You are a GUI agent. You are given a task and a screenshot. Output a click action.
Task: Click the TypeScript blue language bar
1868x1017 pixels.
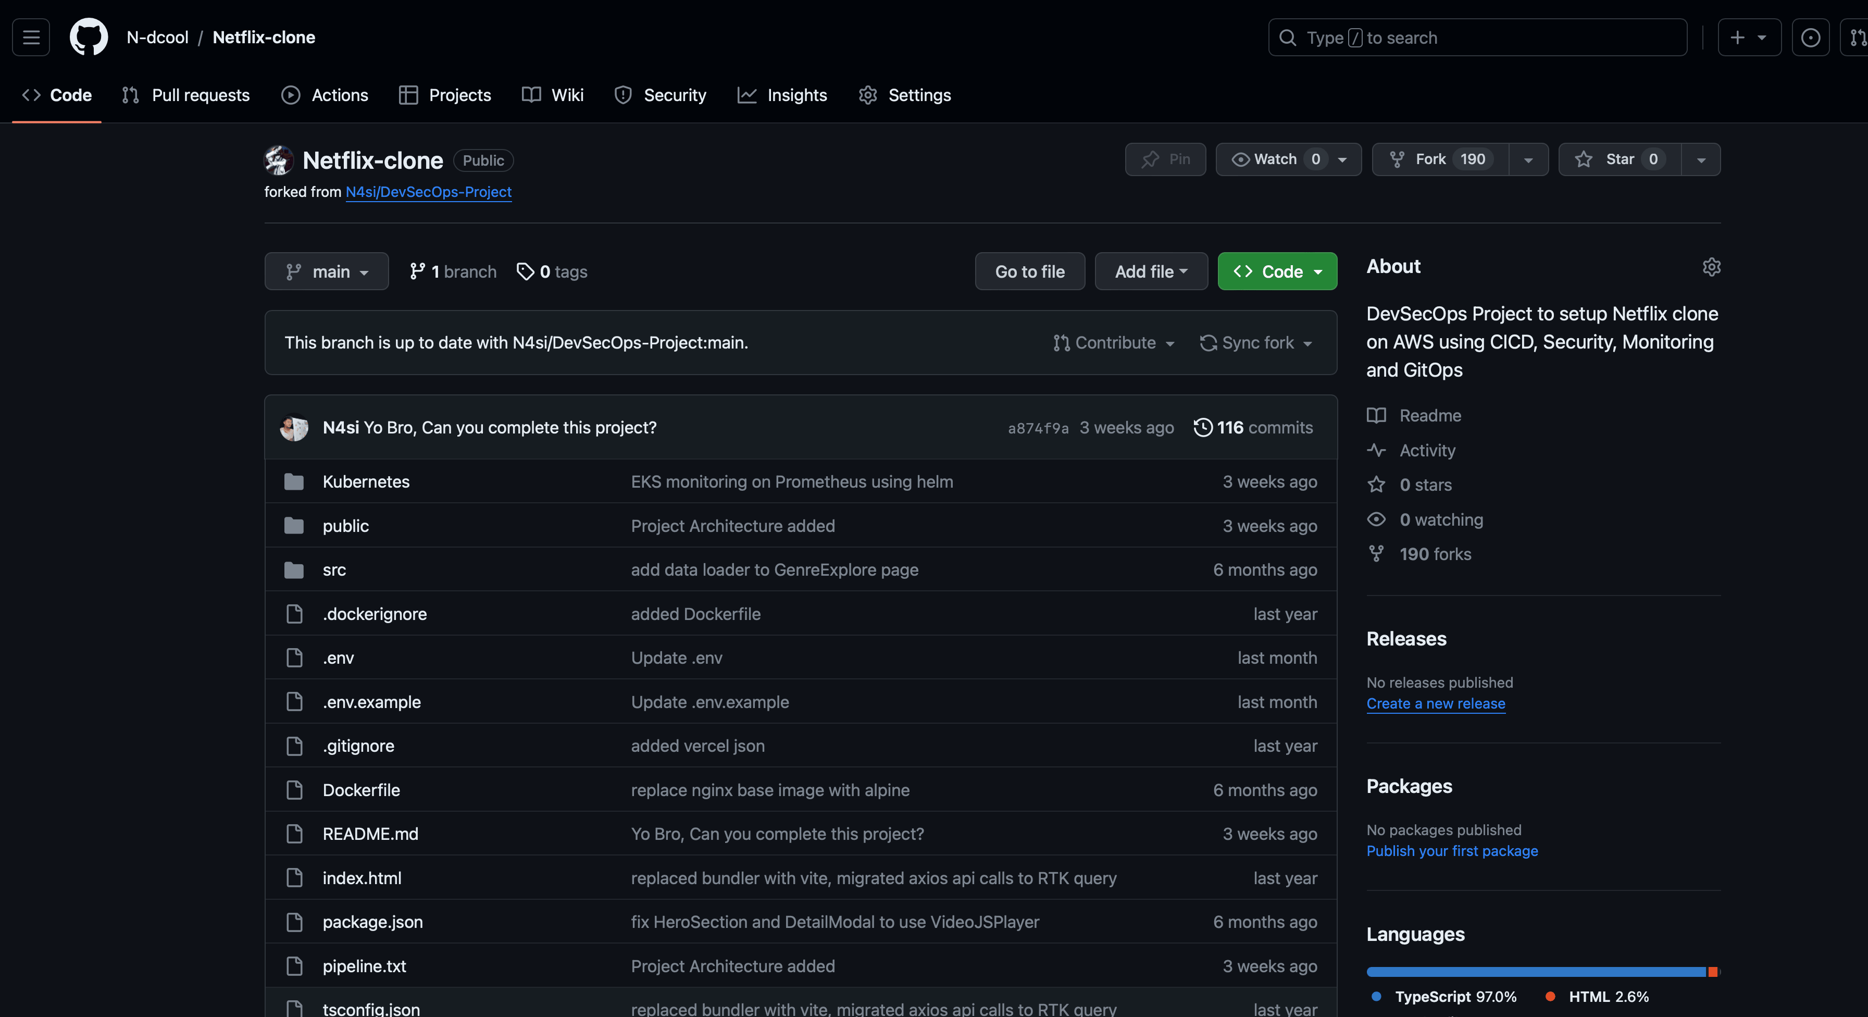pyautogui.click(x=1536, y=972)
